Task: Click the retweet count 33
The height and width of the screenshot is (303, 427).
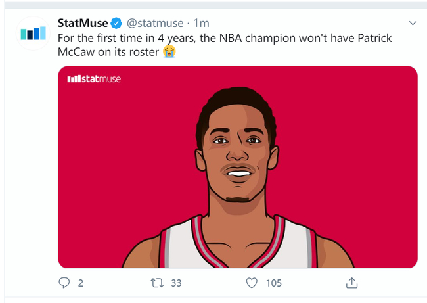Action: point(175,283)
